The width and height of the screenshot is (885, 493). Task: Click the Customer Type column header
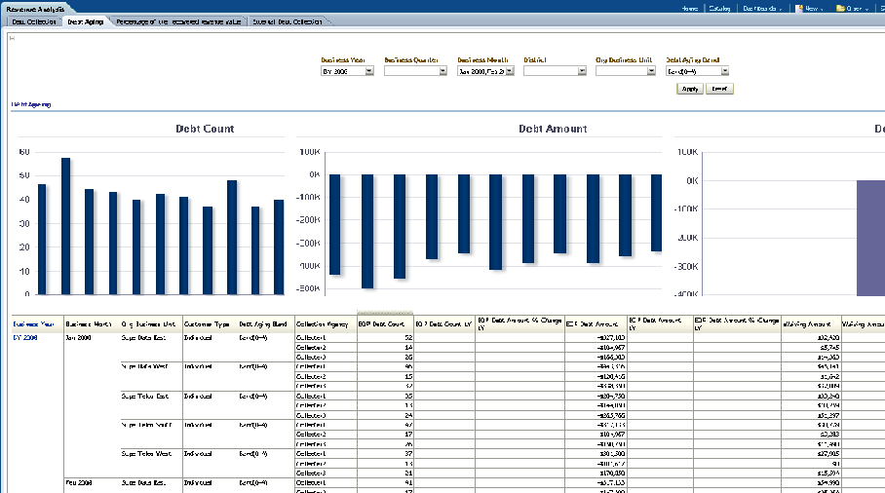tap(207, 324)
